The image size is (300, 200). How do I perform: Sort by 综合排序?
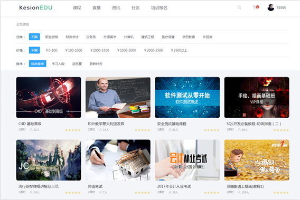pos(37,64)
